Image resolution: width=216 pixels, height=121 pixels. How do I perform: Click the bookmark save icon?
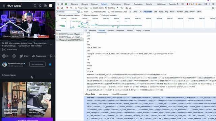pyautogui.click(x=51, y=56)
